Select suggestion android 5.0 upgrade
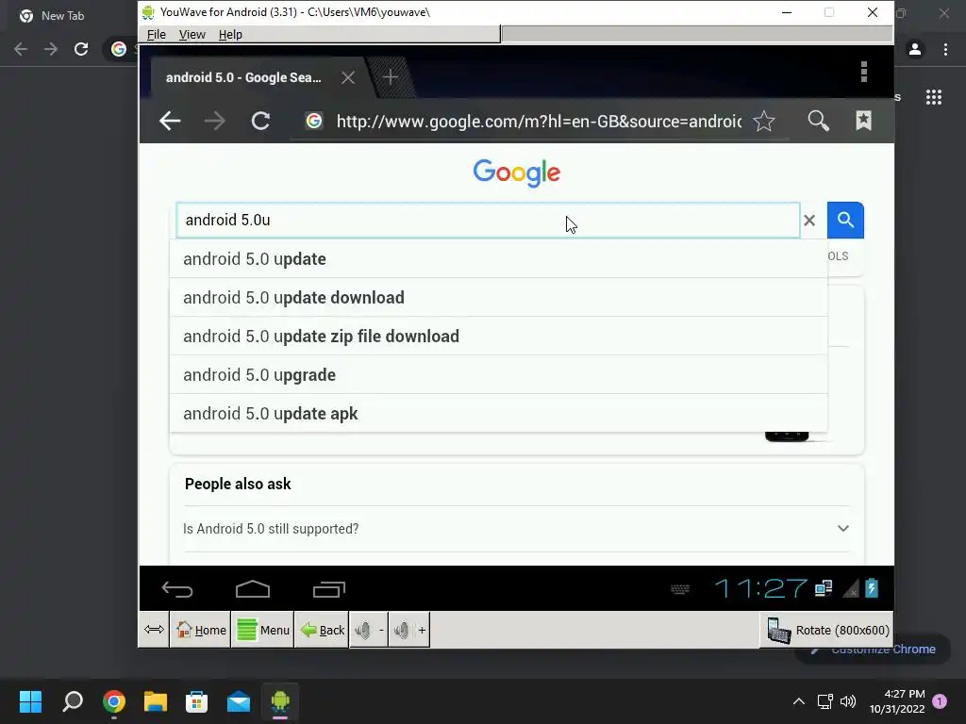Image resolution: width=966 pixels, height=724 pixels. click(x=498, y=375)
